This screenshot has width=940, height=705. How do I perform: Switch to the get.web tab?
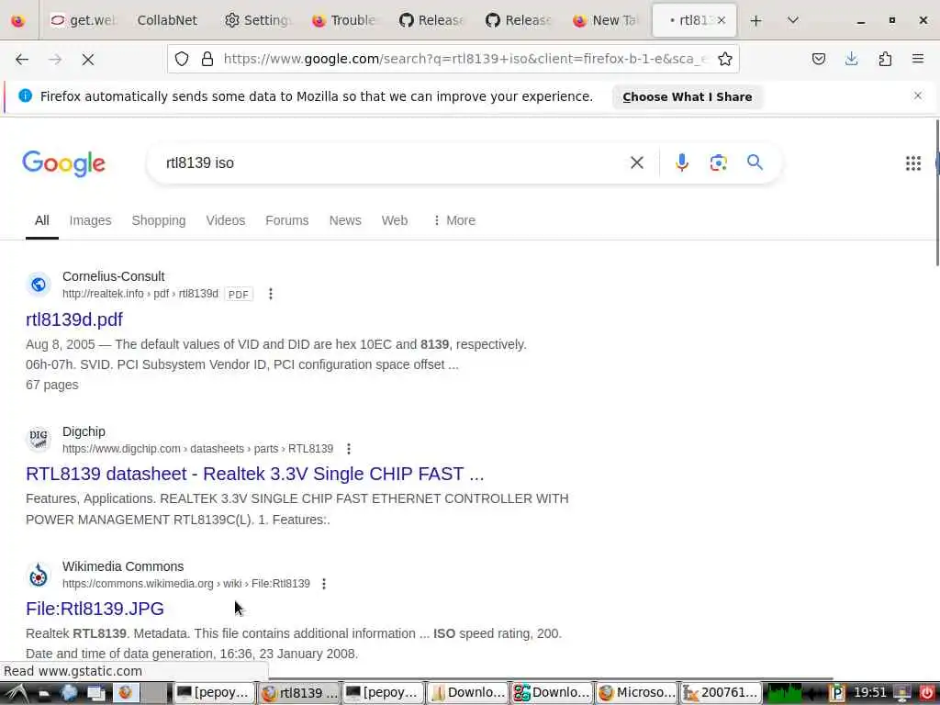tap(83, 20)
